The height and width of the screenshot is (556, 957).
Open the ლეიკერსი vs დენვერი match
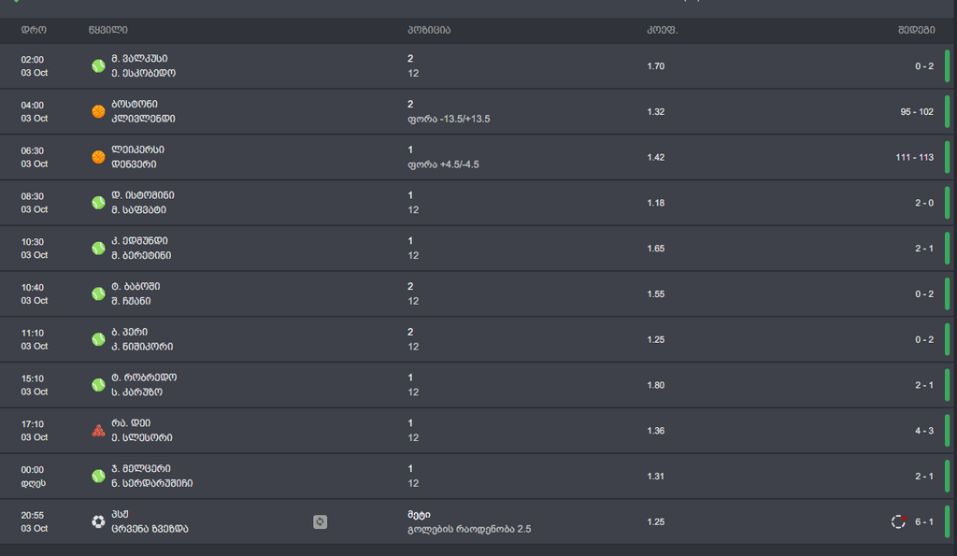point(137,157)
